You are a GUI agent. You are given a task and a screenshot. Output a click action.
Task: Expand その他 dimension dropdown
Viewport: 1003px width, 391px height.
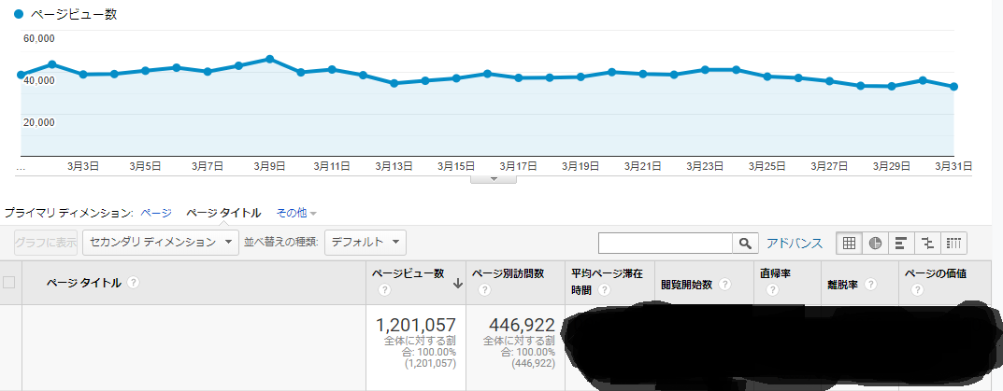pos(296,213)
